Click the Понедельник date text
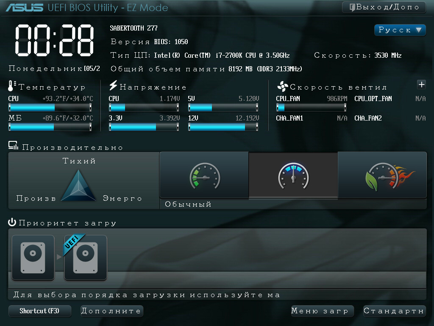434x326 pixels. click(54, 68)
